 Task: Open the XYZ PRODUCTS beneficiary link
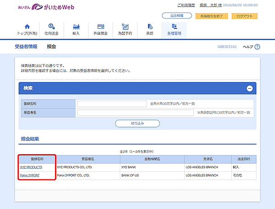point(31,167)
